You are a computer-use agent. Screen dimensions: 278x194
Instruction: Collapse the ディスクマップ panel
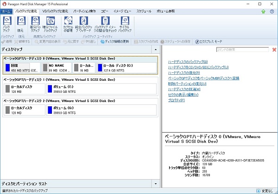[x=156, y=50]
